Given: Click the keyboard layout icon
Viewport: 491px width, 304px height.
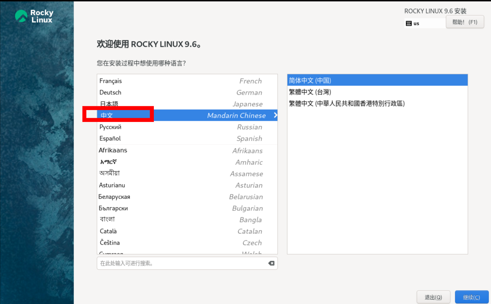Looking at the screenshot, I should point(409,23).
